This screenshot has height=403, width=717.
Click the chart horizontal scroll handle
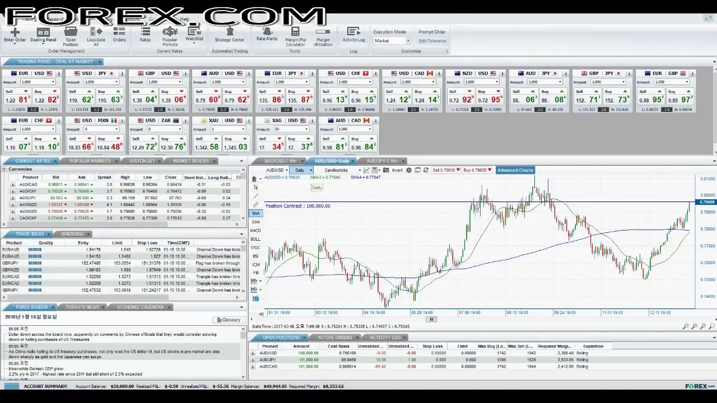tap(431, 319)
